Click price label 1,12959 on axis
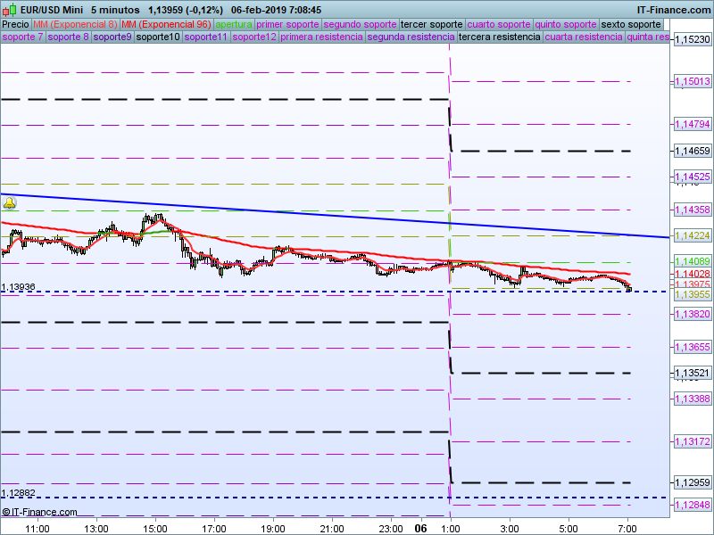 coord(693,482)
